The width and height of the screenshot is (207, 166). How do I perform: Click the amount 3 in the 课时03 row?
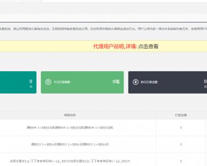181,144
